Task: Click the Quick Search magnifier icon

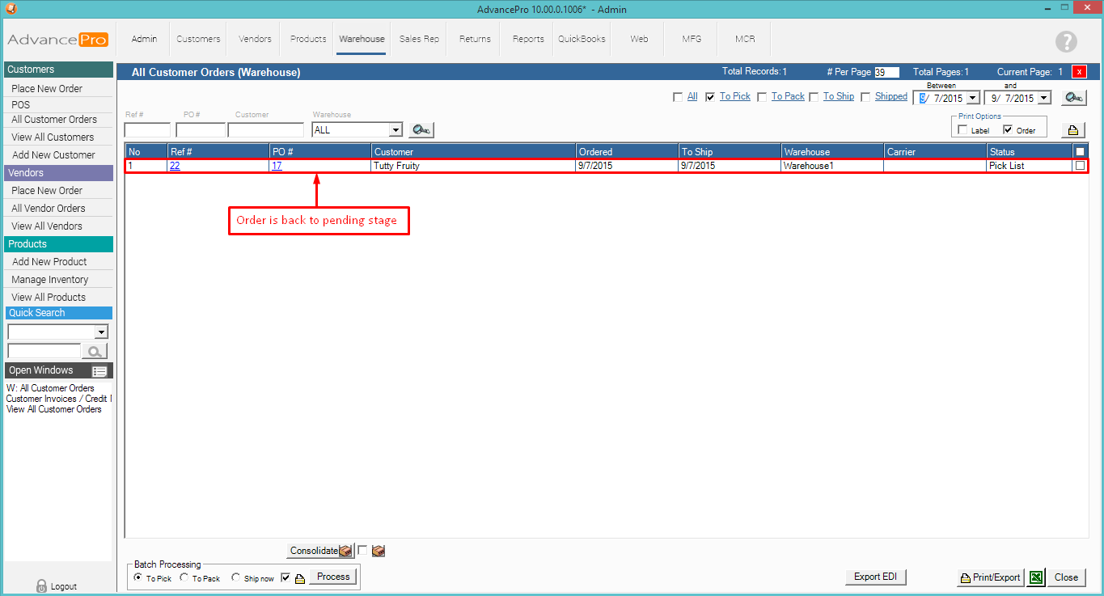Action: coord(95,351)
